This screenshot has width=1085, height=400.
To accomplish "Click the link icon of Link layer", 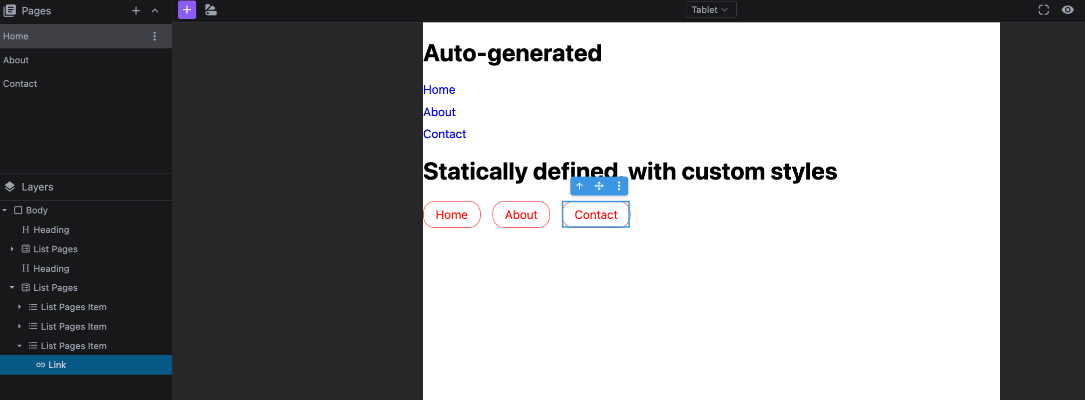I will coord(40,365).
